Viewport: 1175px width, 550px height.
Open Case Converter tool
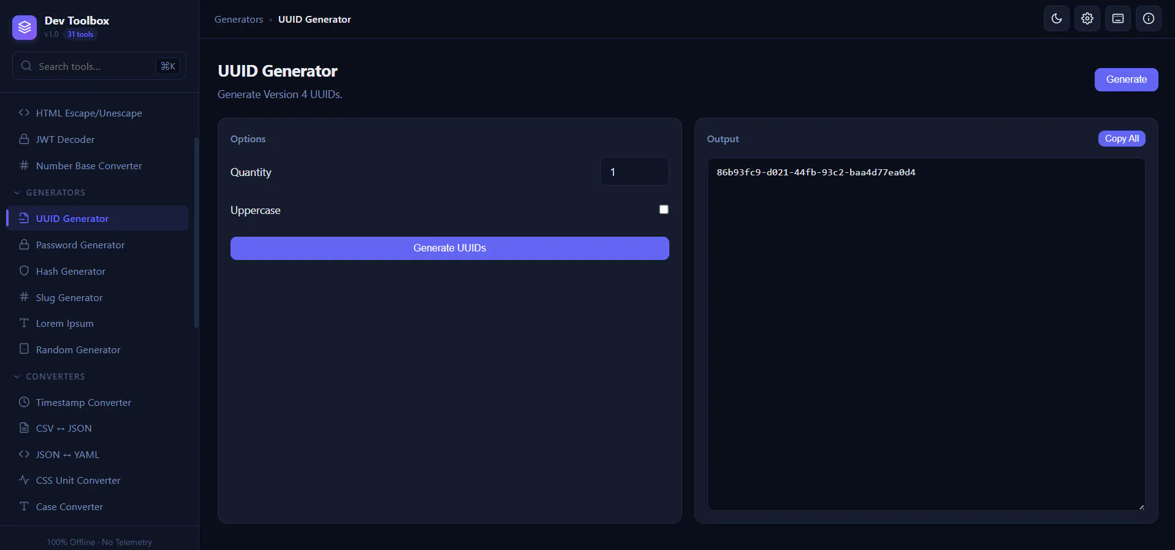[x=97, y=506]
